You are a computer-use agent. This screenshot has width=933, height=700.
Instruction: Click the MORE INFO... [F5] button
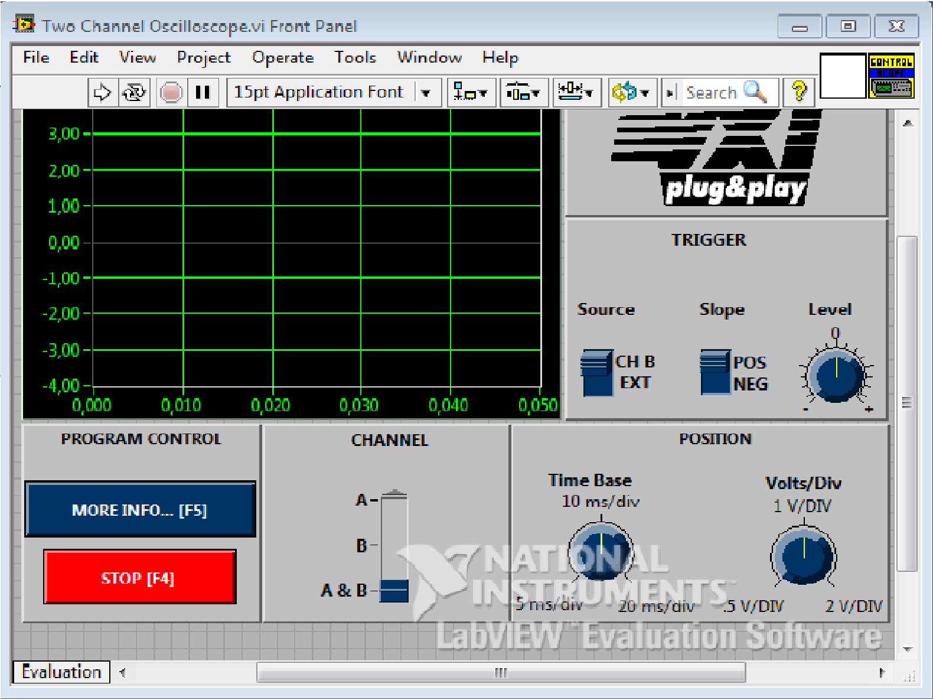[140, 510]
